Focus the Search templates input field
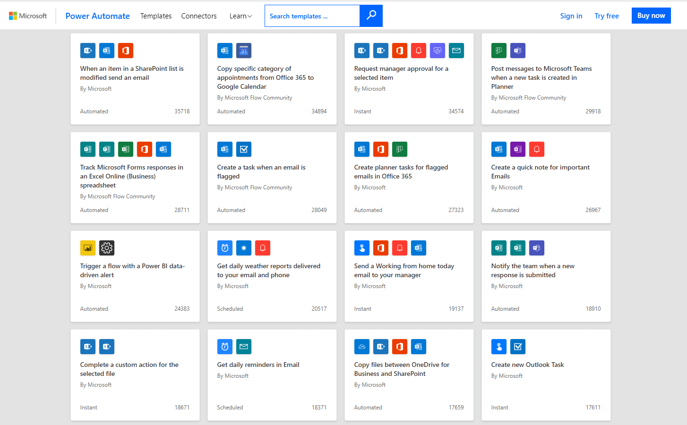Viewport: 687px width, 425px height. click(x=312, y=16)
